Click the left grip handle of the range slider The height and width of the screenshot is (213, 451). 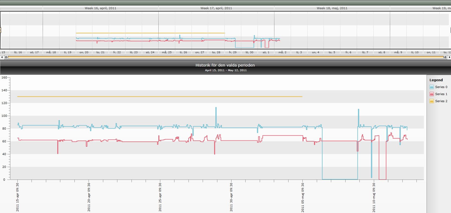[x=6, y=57]
